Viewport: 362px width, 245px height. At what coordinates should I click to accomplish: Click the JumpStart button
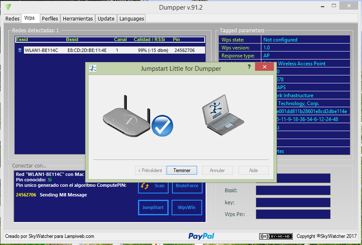pos(153,207)
